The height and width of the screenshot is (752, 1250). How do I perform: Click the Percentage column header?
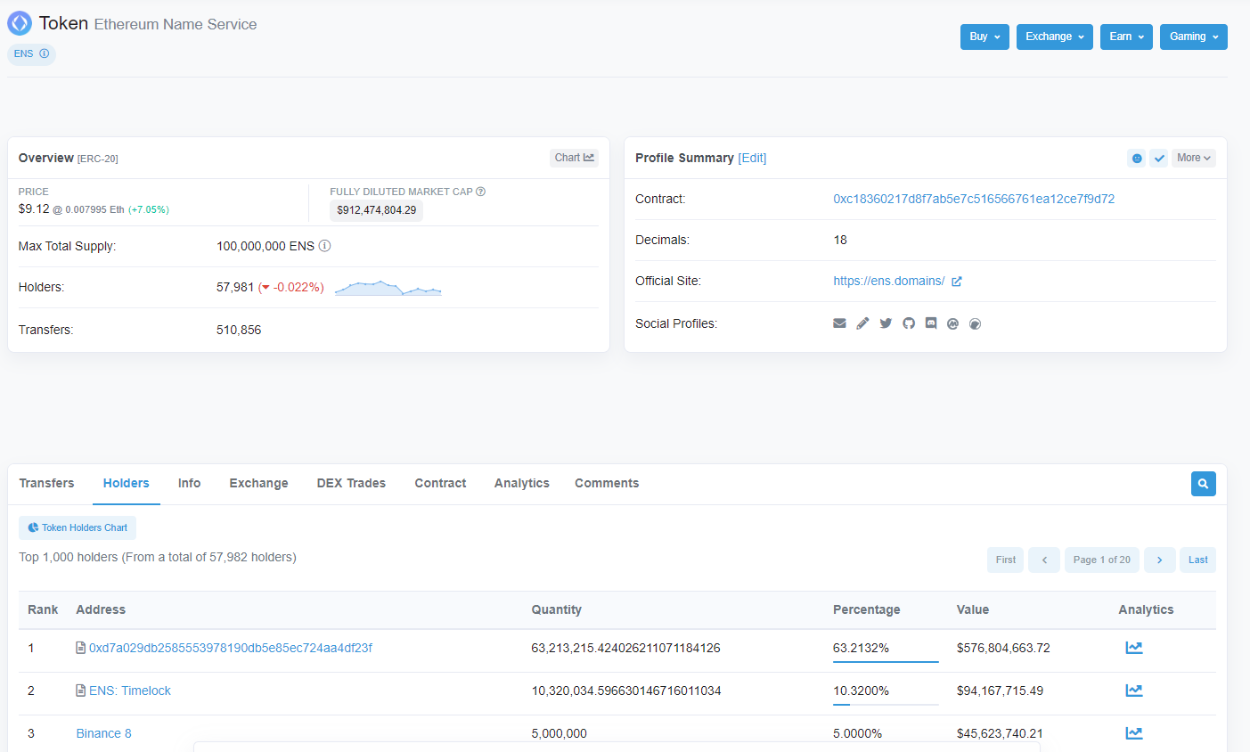click(867, 609)
